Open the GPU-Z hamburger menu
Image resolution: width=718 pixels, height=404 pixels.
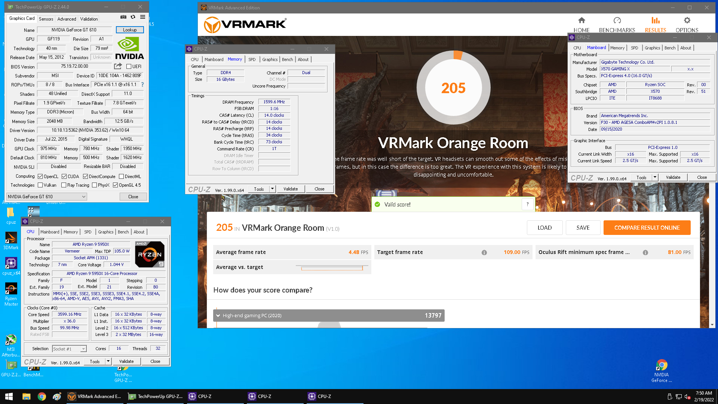(x=142, y=17)
